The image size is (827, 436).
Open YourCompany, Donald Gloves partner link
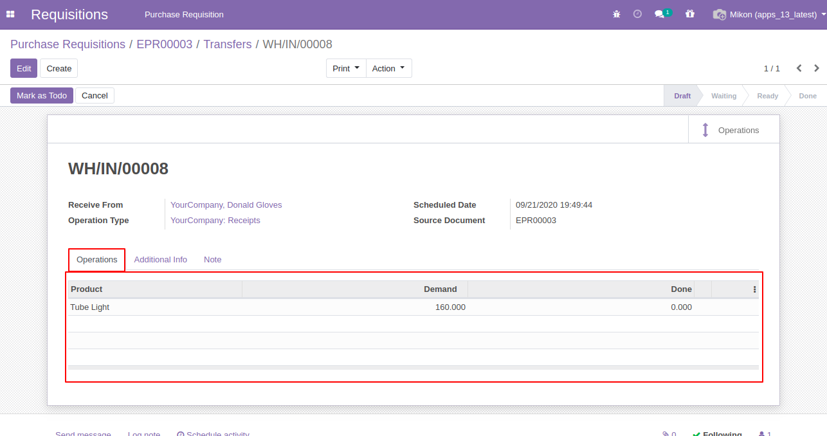pyautogui.click(x=226, y=205)
